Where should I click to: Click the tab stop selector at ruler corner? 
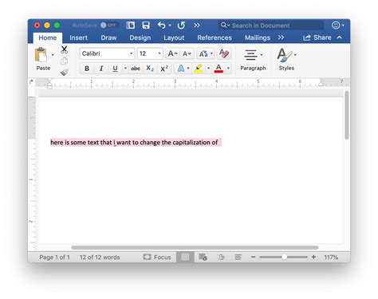[31, 82]
